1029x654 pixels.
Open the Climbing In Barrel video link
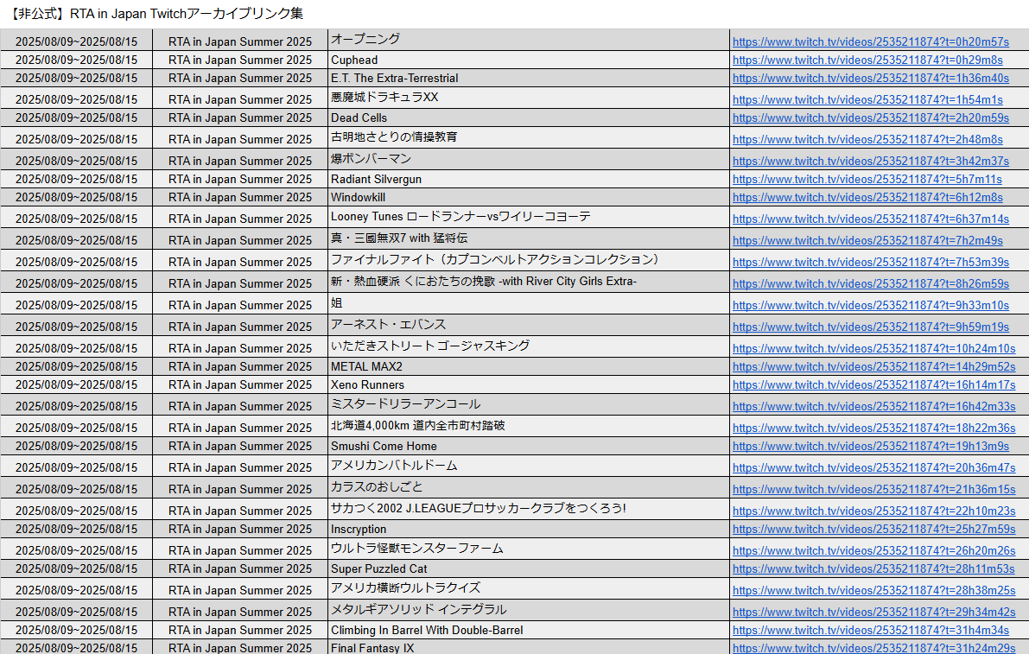870,631
